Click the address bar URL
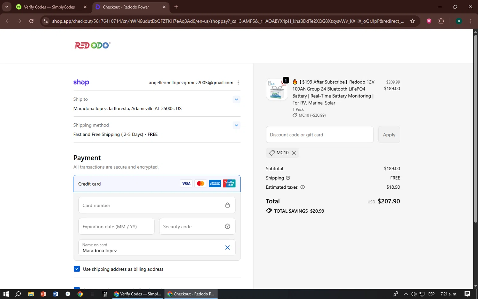This screenshot has height=299, width=478. click(228, 21)
